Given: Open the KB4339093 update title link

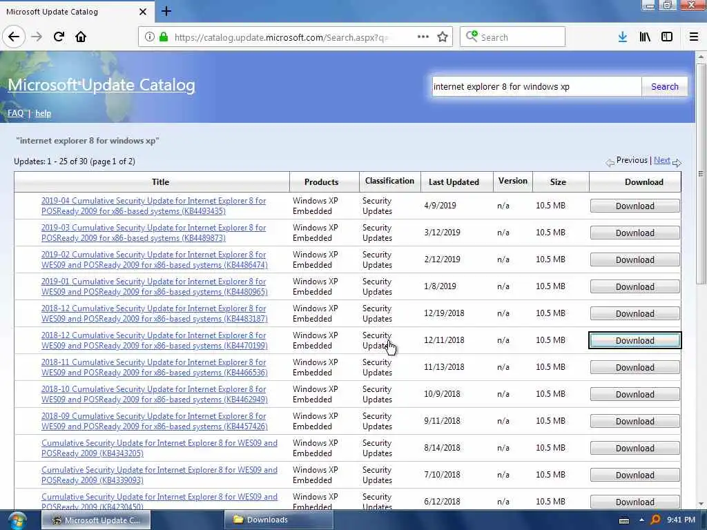Looking at the screenshot, I should 159,475.
